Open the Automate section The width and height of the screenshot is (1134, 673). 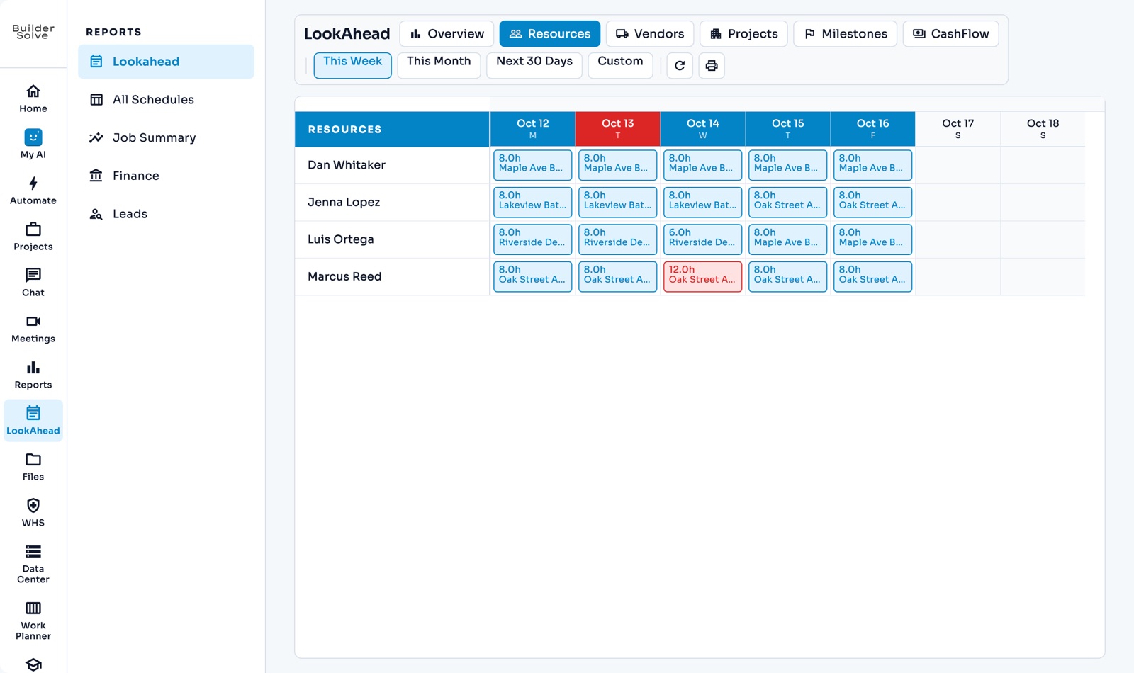[33, 191]
